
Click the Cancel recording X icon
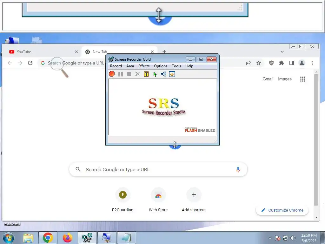[137, 74]
